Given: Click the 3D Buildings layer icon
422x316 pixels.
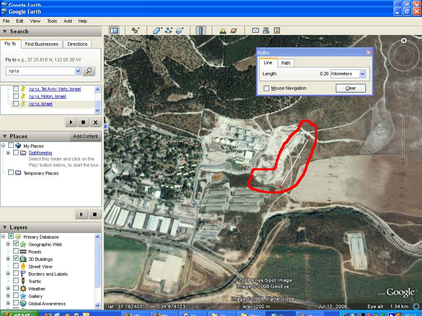Looking at the screenshot, I should (23, 259).
